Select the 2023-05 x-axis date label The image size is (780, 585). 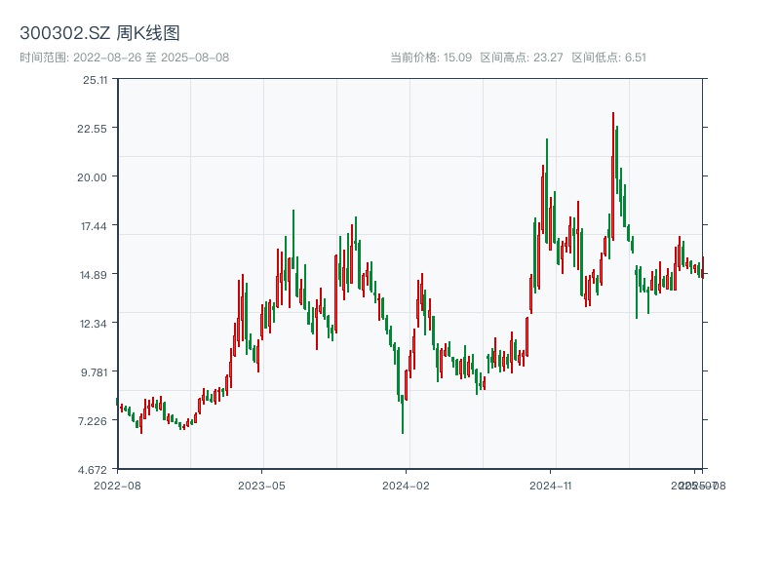pos(261,485)
